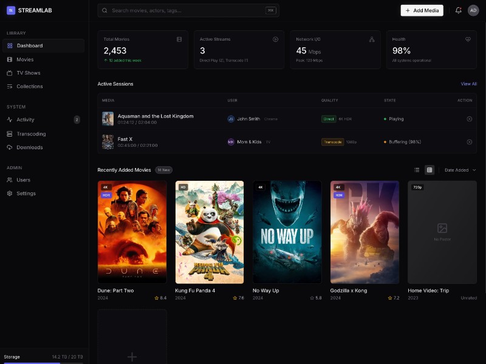The width and height of the screenshot is (486, 364).
Task: Switch to list view for movies
Action: click(417, 170)
